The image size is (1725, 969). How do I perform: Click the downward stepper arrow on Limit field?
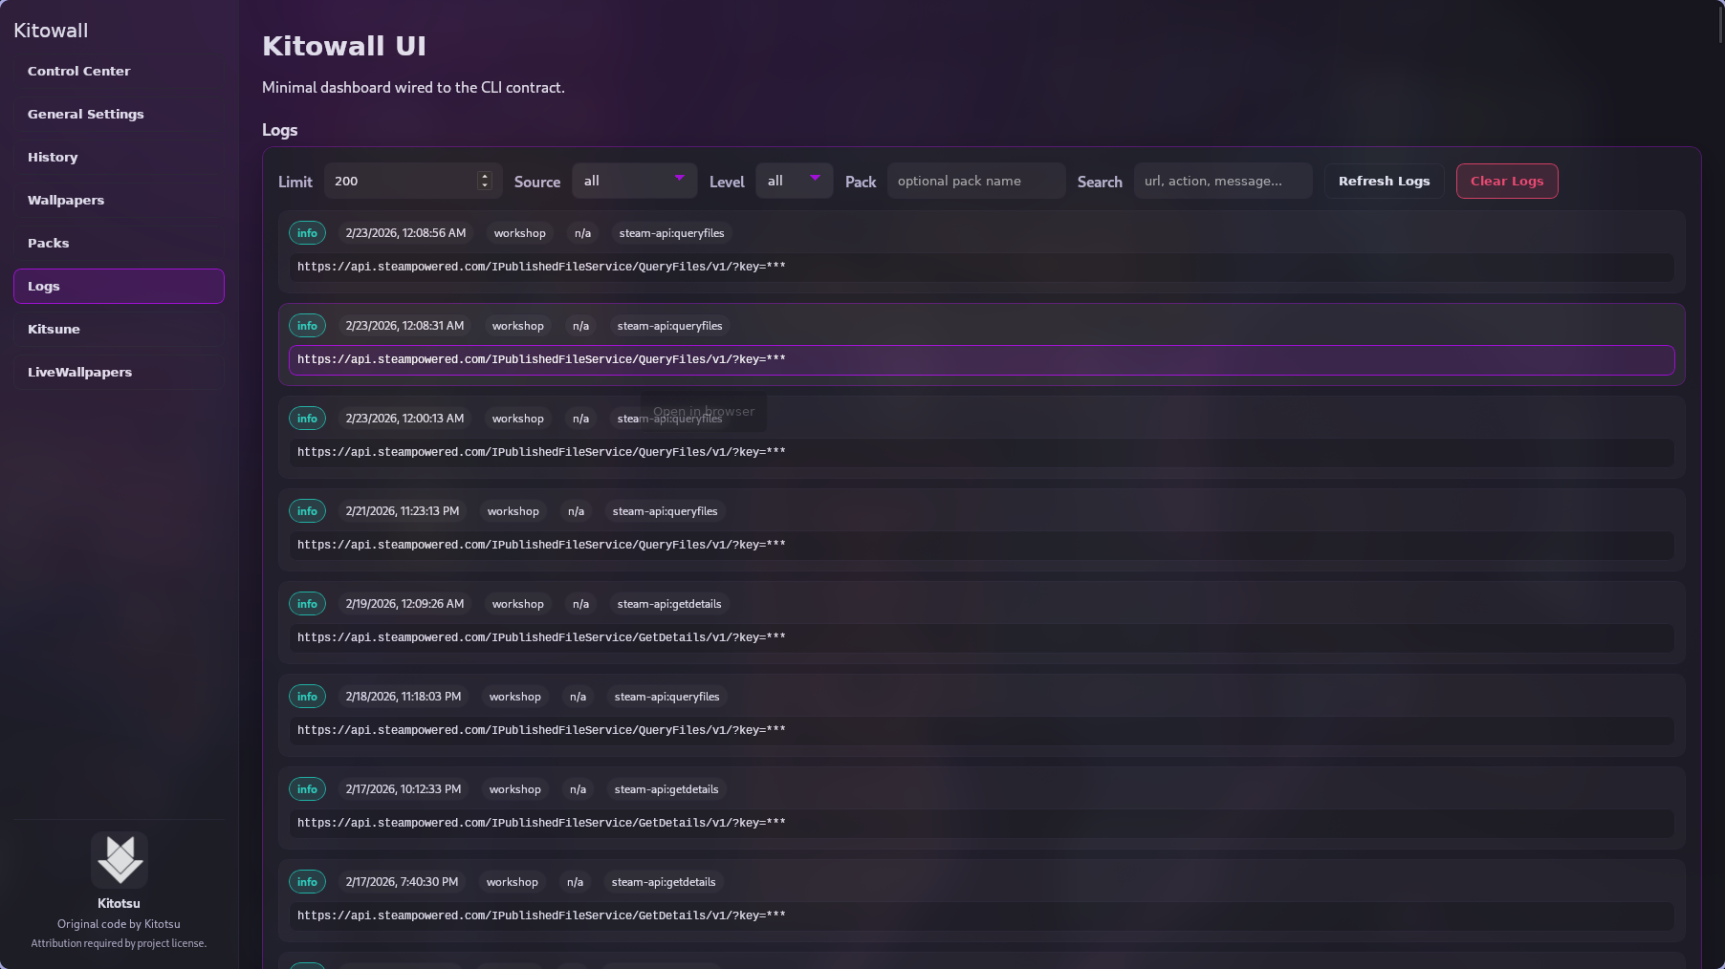[485, 185]
